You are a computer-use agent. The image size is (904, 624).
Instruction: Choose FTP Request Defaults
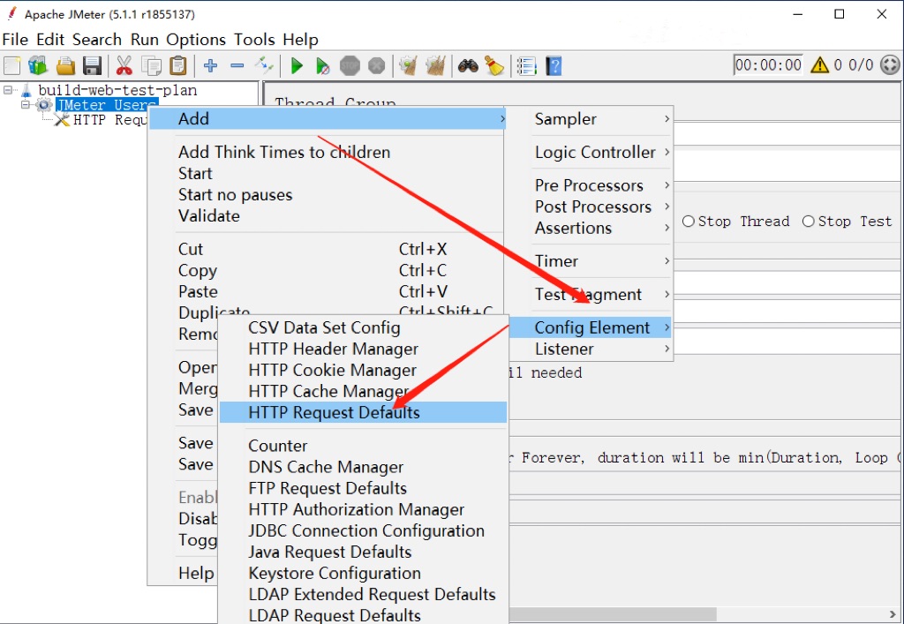tap(363, 488)
